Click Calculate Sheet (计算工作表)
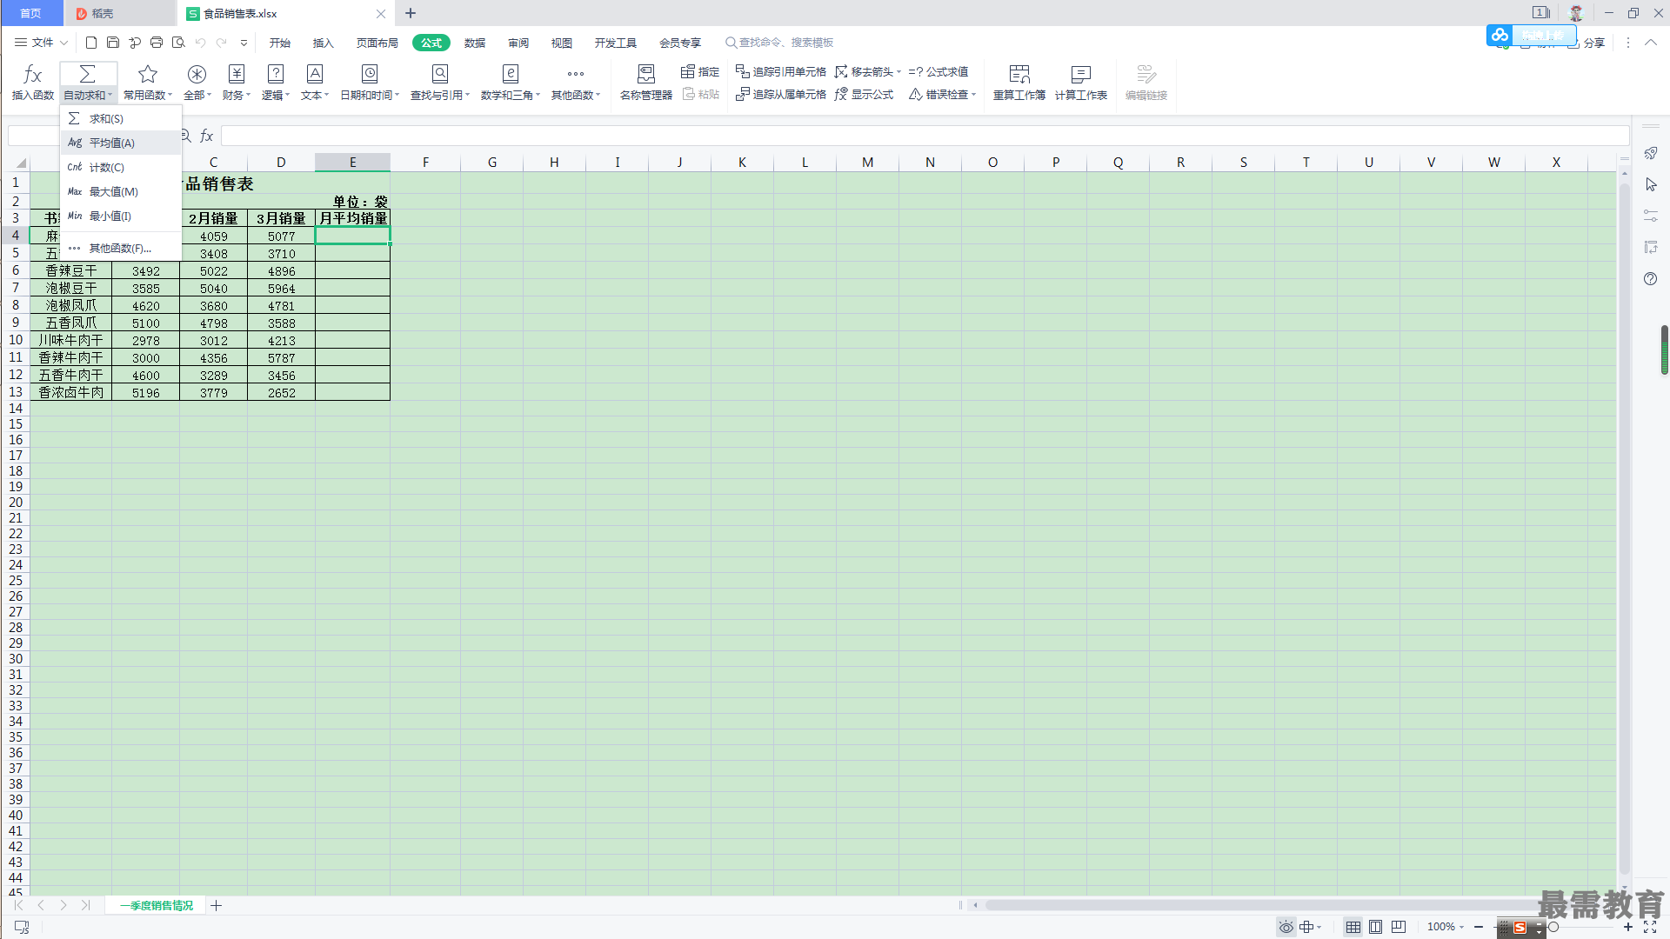This screenshot has width=1670, height=939. pyautogui.click(x=1081, y=83)
